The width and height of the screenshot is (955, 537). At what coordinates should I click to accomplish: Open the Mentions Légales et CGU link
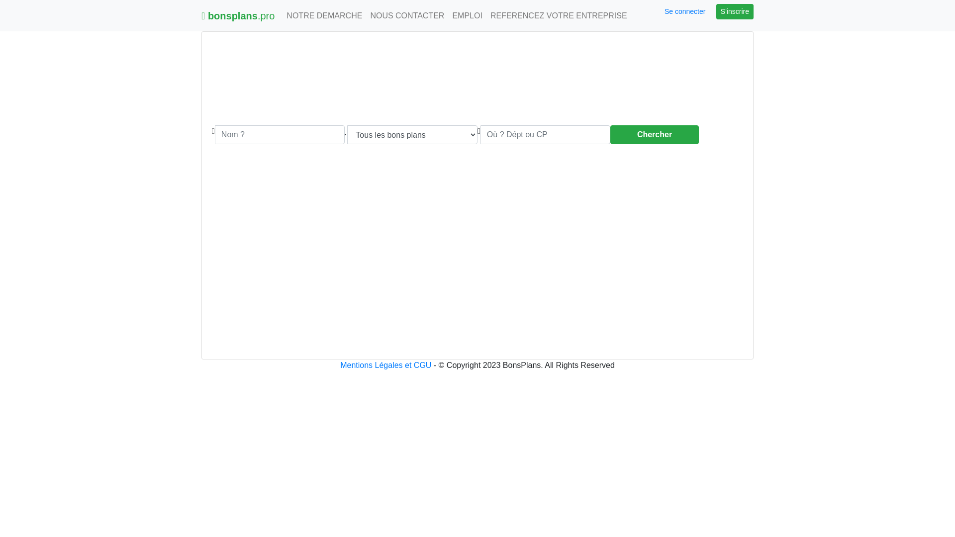385,365
